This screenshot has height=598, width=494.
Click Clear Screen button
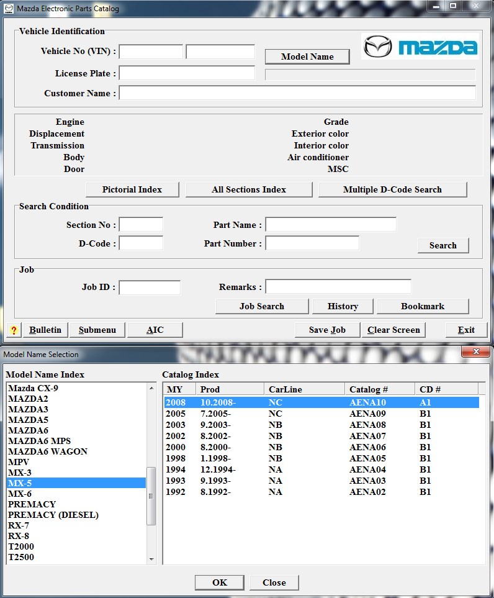coord(393,330)
